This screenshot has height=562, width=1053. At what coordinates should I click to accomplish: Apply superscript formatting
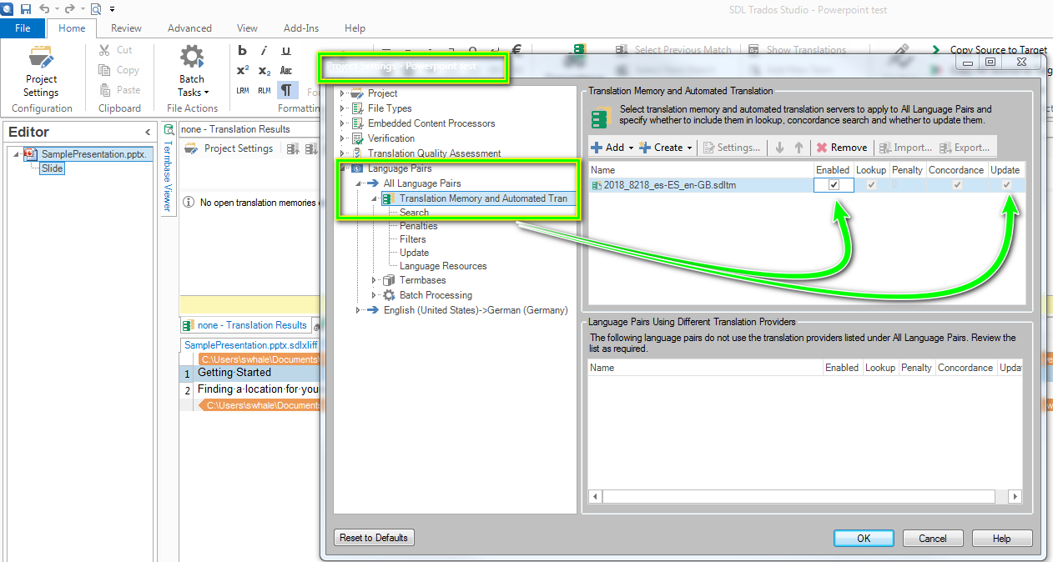click(x=243, y=71)
